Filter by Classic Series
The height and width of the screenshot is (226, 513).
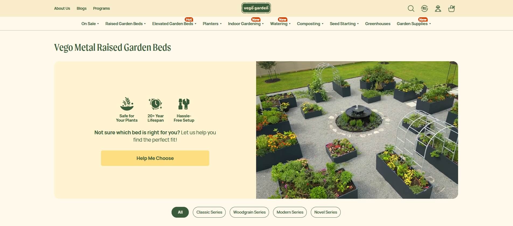(x=209, y=212)
